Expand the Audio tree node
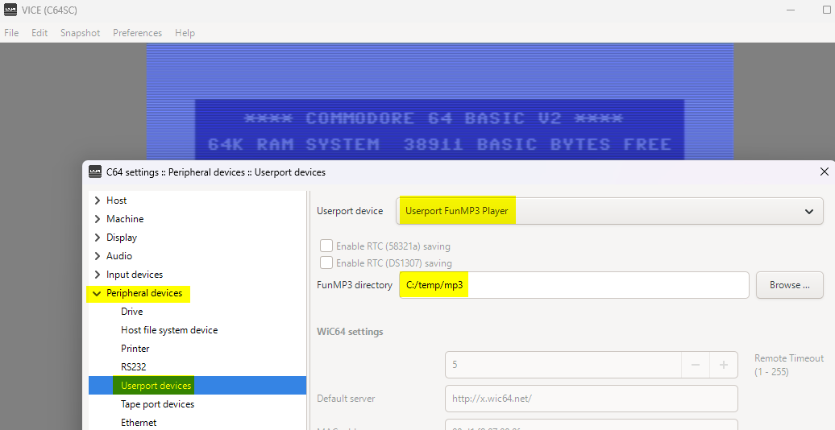Viewport: 835px width, 430px height. coord(97,256)
